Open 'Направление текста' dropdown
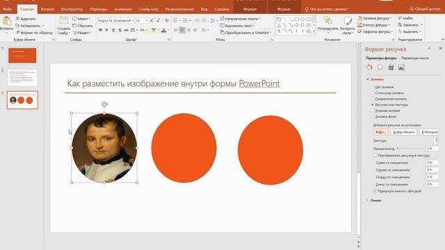This screenshot has width=445, height=250. pos(240,19)
